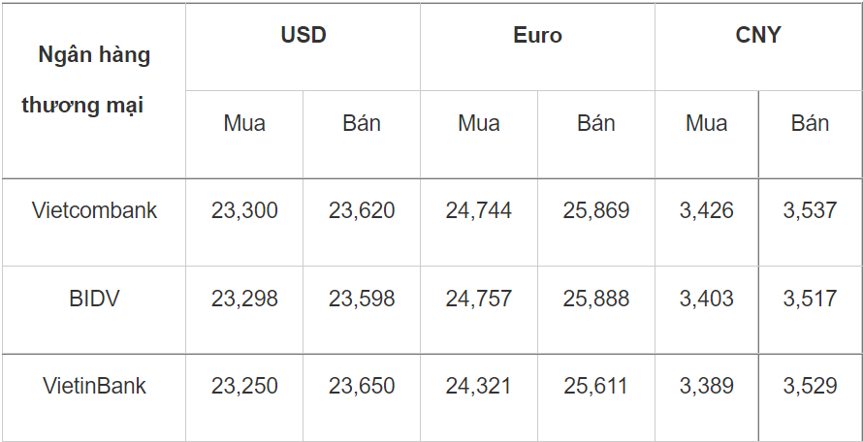Click the Bán subheader under Euro

point(596,123)
